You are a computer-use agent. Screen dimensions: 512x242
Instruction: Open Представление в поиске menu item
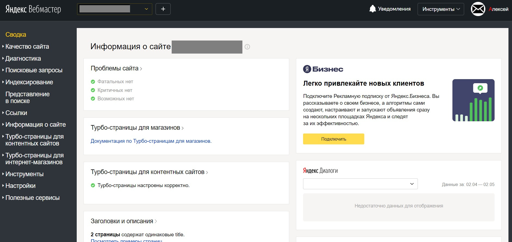(27, 97)
